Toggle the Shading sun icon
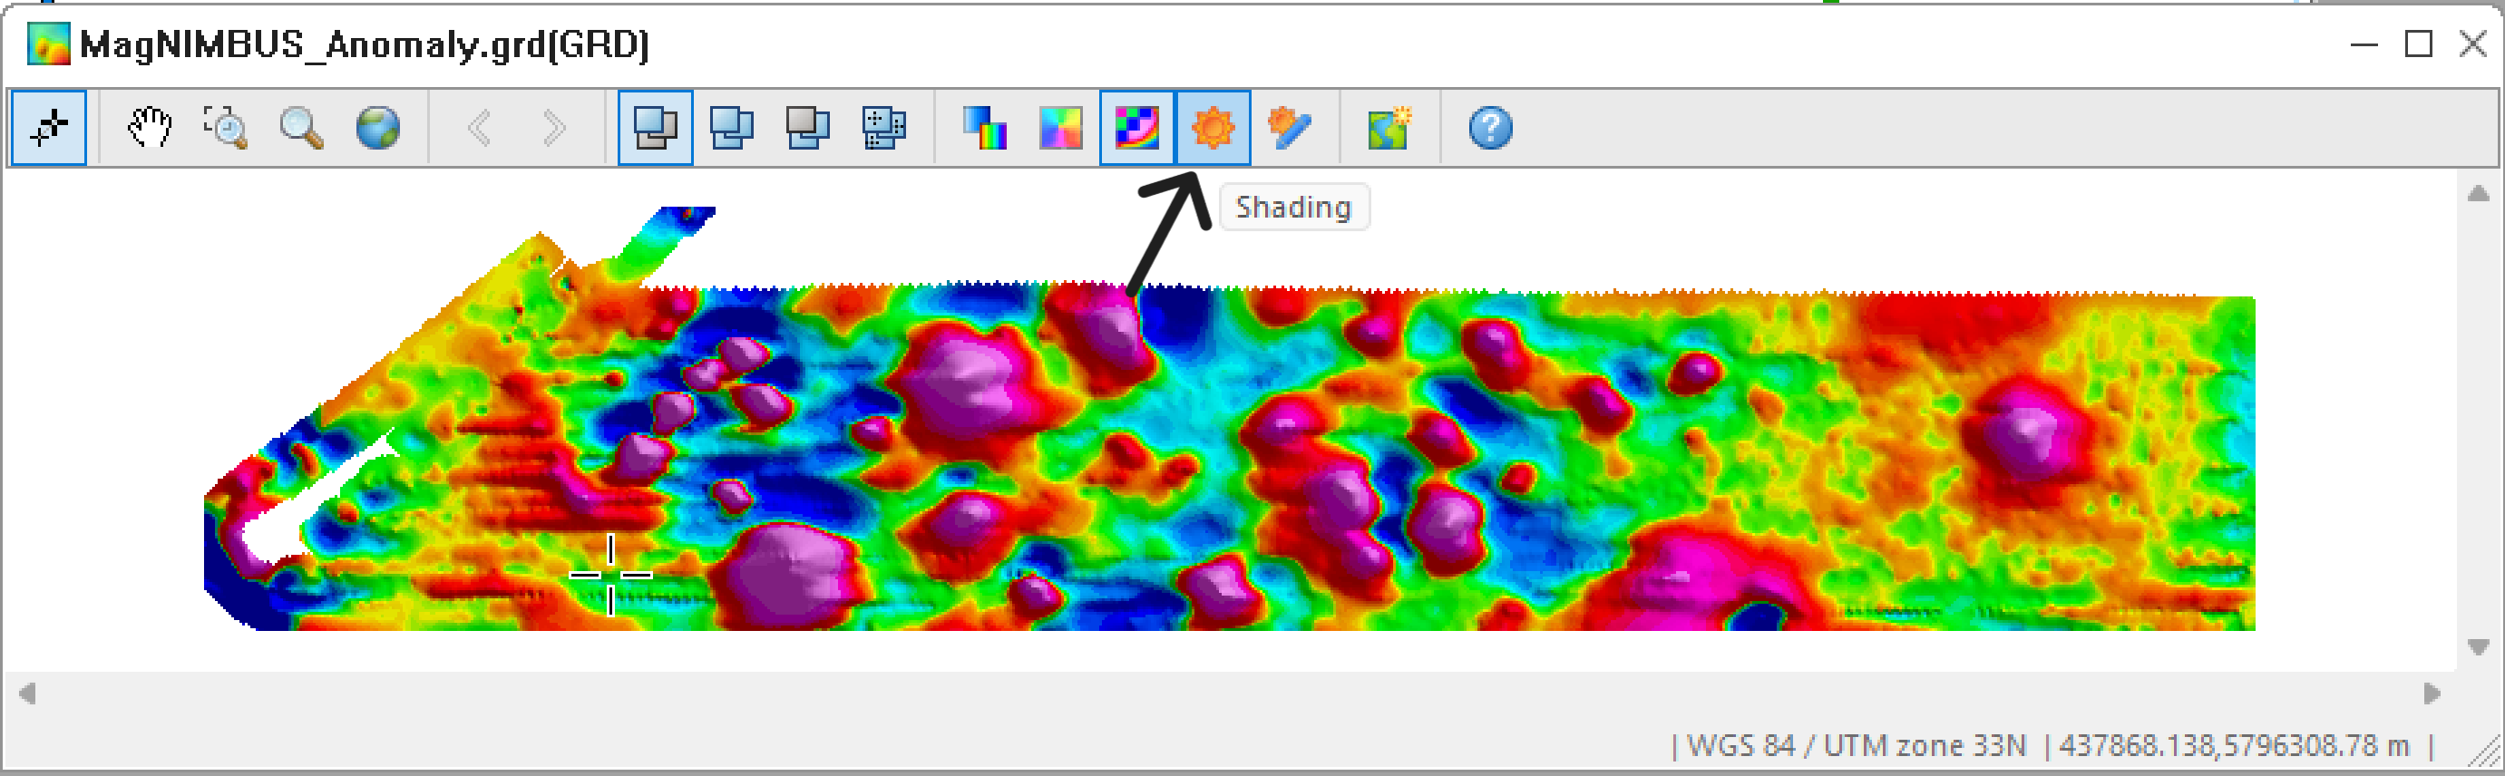Screen dimensions: 2505x776 tap(1213, 128)
